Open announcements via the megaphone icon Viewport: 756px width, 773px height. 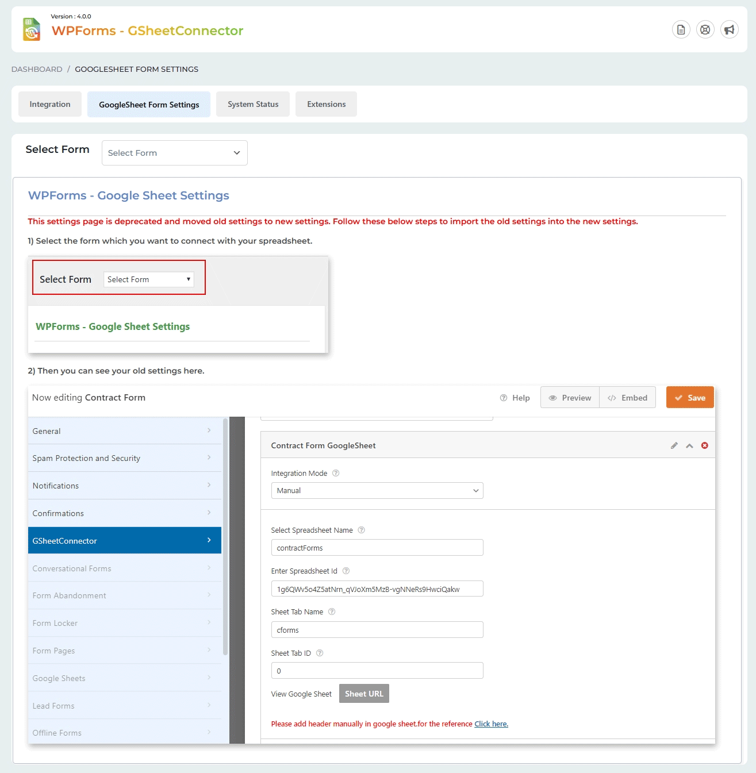coord(729,29)
